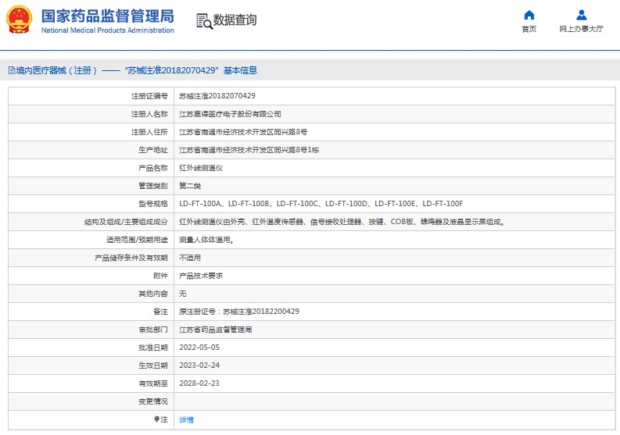This screenshot has width=620, height=435.
Task: Click the 管理类别 label
Action: (153, 186)
